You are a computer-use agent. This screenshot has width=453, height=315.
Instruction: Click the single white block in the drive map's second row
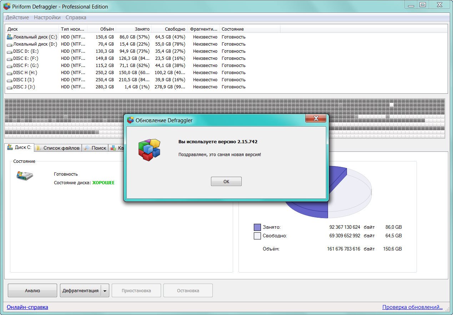pos(391,105)
